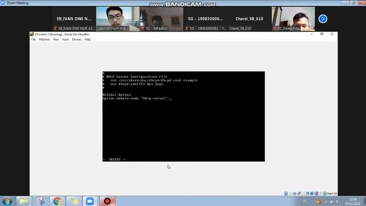Screen dimensions: 366x206
Task: Minimize the VirtualBox window
Action: tap(311, 34)
